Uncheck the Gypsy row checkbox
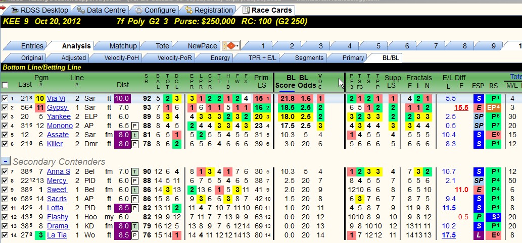The image size is (522, 243). [x=5, y=107]
